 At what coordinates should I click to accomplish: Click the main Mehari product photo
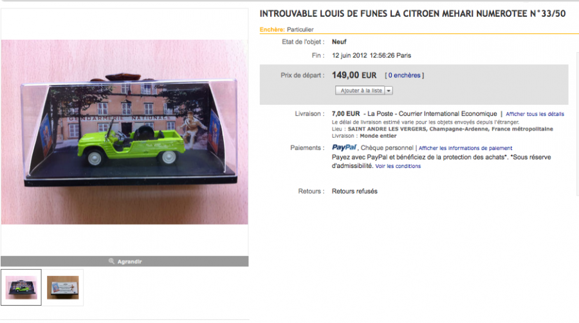(124, 132)
